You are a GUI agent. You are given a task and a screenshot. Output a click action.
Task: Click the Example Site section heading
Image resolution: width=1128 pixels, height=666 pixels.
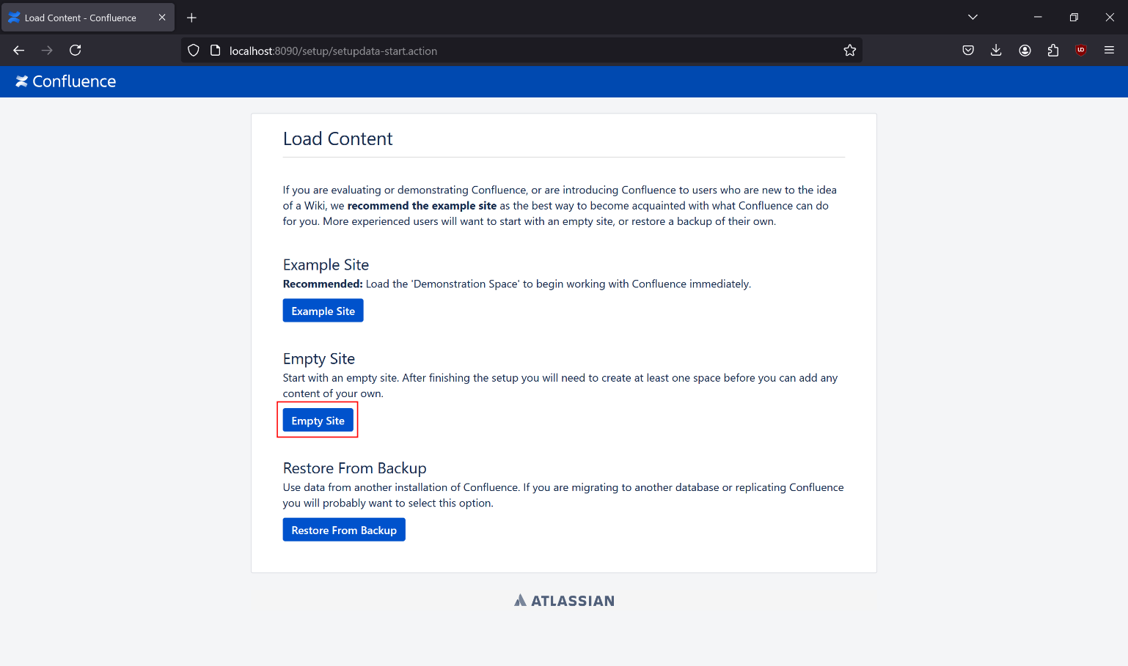326,264
